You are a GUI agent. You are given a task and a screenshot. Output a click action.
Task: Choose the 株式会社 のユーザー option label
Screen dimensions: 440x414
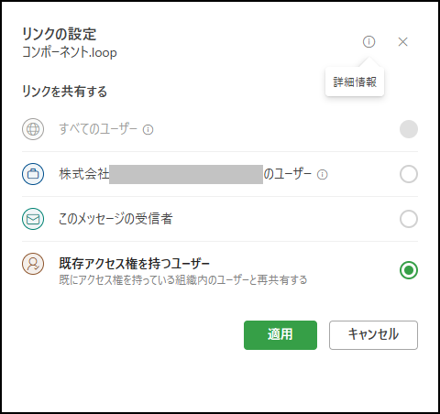click(185, 174)
